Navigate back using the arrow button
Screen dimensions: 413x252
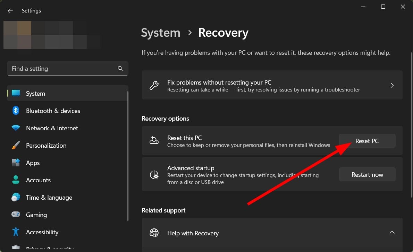coord(10,10)
